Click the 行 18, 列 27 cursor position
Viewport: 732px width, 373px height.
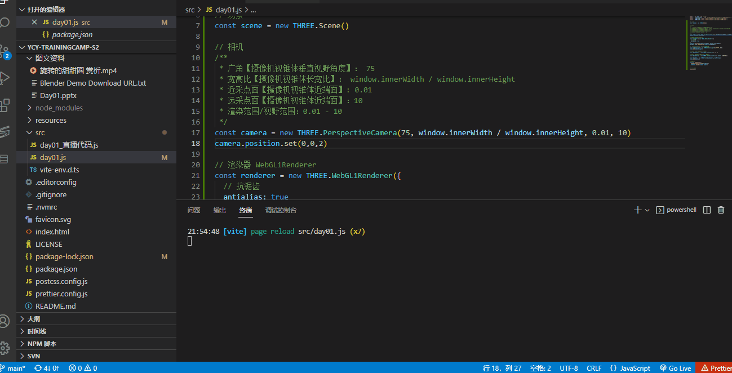pyautogui.click(x=502, y=368)
